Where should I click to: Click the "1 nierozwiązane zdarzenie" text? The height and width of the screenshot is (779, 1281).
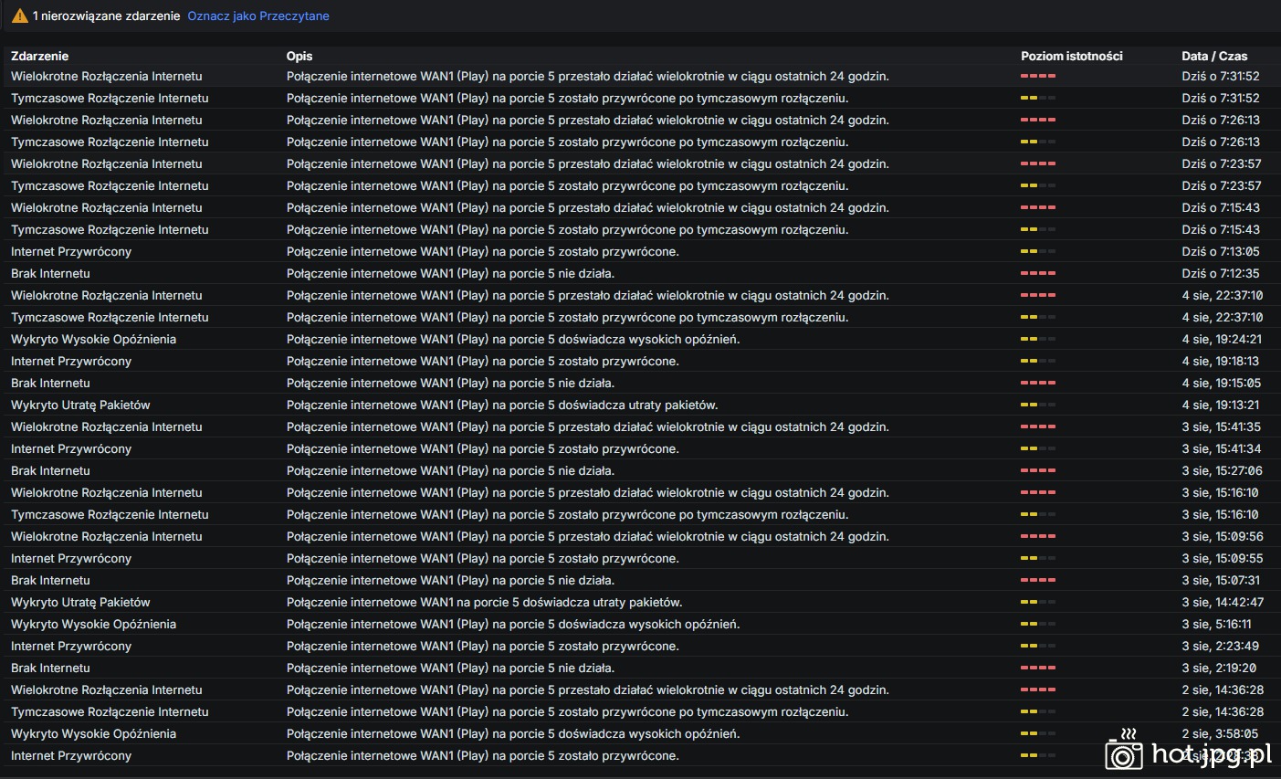pyautogui.click(x=106, y=16)
